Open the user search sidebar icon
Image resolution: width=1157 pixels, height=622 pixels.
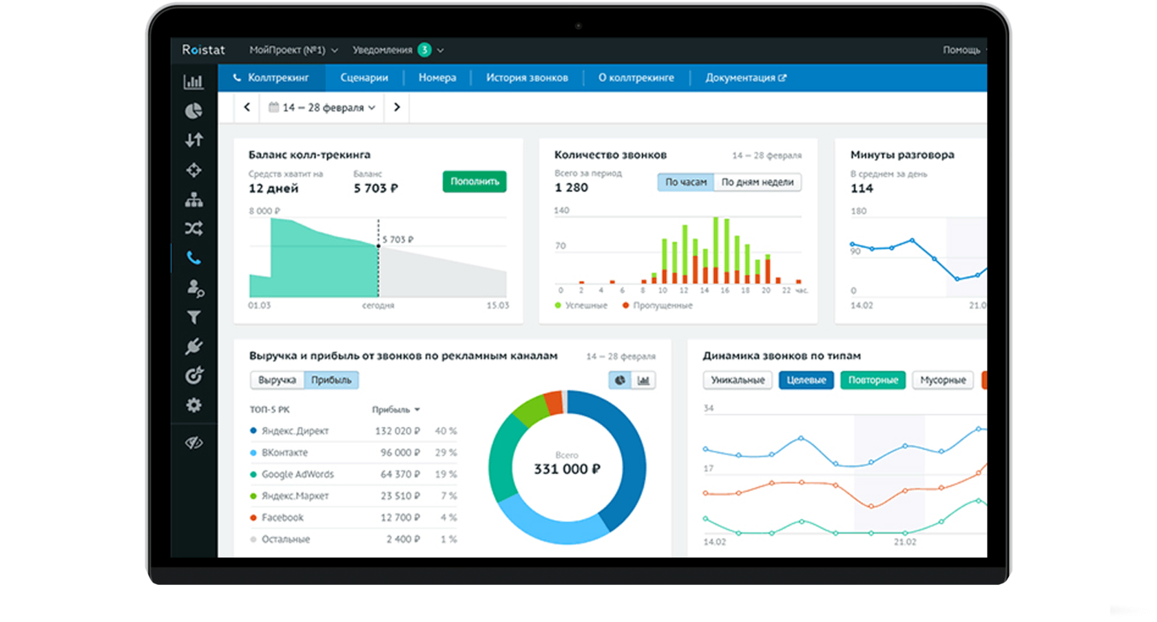click(195, 288)
